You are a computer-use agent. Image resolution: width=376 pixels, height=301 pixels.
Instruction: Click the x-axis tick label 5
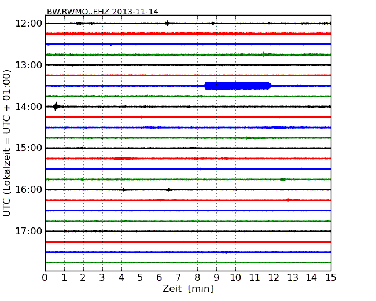coord(141,278)
